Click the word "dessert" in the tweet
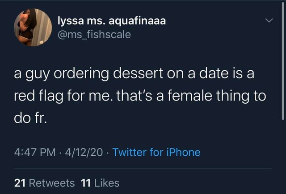 (x=138, y=73)
